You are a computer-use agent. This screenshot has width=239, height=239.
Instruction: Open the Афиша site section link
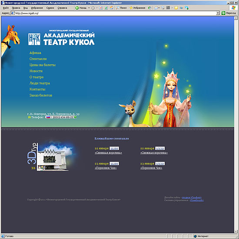[35, 53]
